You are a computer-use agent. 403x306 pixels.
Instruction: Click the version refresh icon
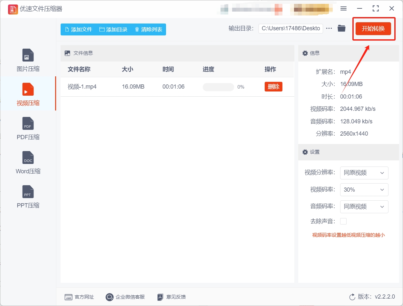[x=352, y=297]
